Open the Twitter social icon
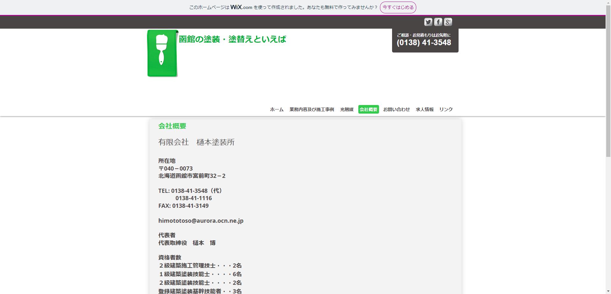611x294 pixels. (x=428, y=22)
